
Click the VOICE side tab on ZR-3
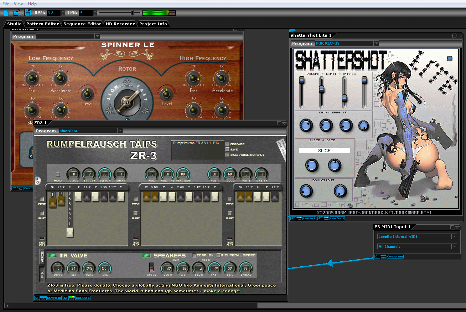(42, 257)
